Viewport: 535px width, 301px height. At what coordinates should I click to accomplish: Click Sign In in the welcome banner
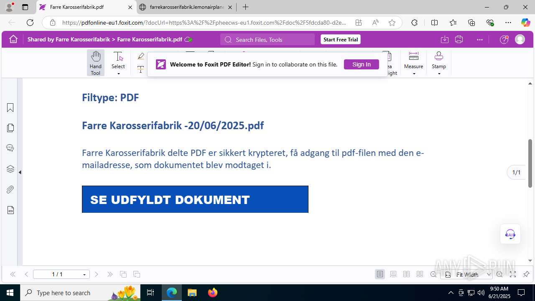coord(362,64)
